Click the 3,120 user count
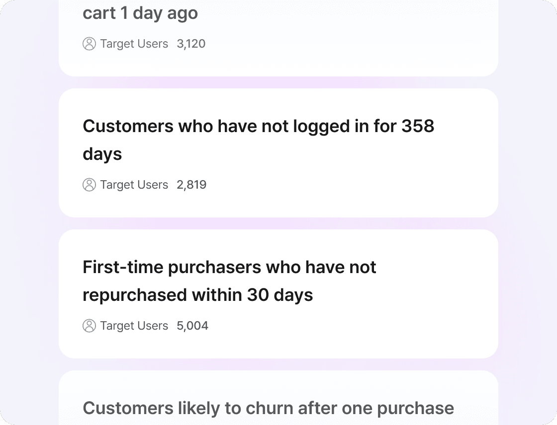This screenshot has height=425, width=557. pos(191,44)
